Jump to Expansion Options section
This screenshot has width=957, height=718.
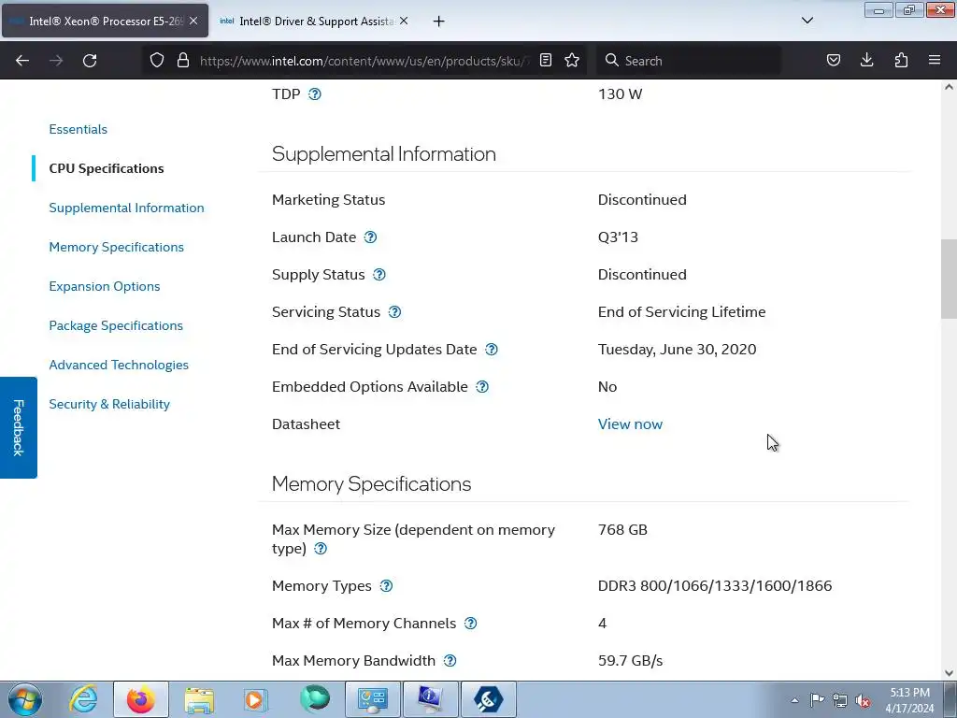pyautogui.click(x=105, y=286)
